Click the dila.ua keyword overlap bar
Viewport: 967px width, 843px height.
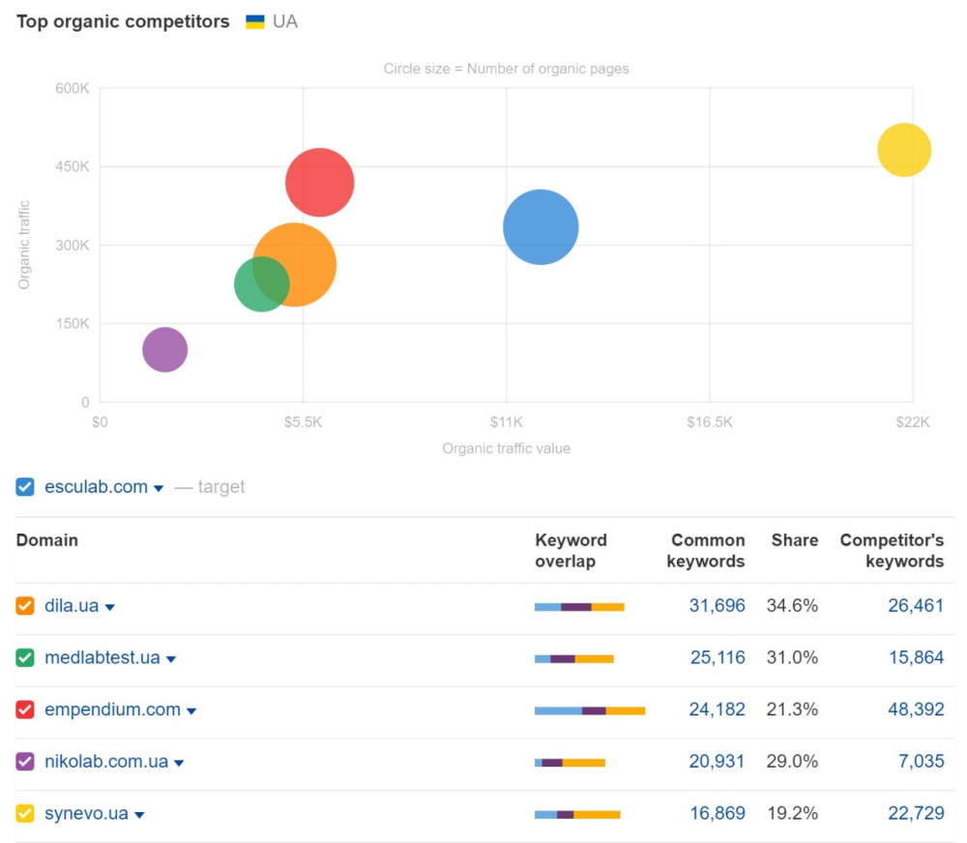click(x=579, y=607)
